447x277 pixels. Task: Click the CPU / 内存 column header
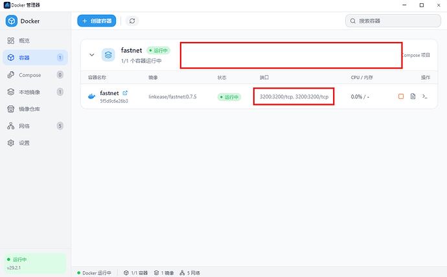pyautogui.click(x=361, y=78)
